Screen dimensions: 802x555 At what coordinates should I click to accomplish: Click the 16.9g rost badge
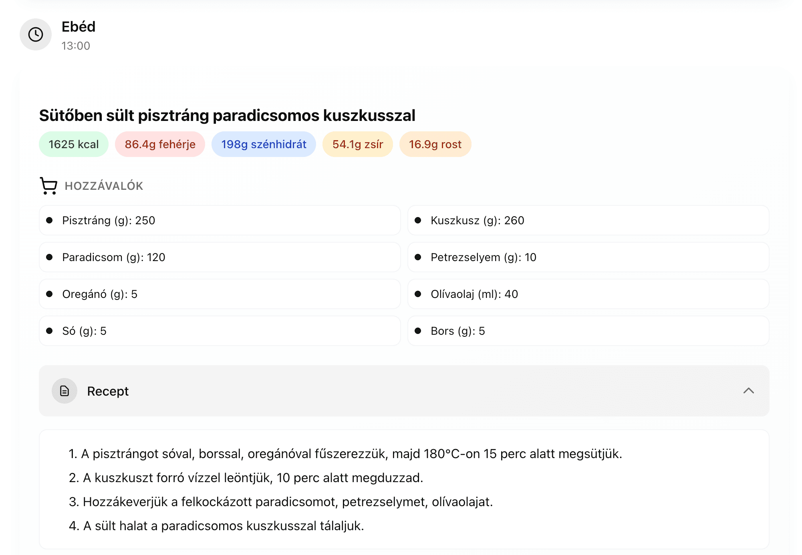point(435,144)
